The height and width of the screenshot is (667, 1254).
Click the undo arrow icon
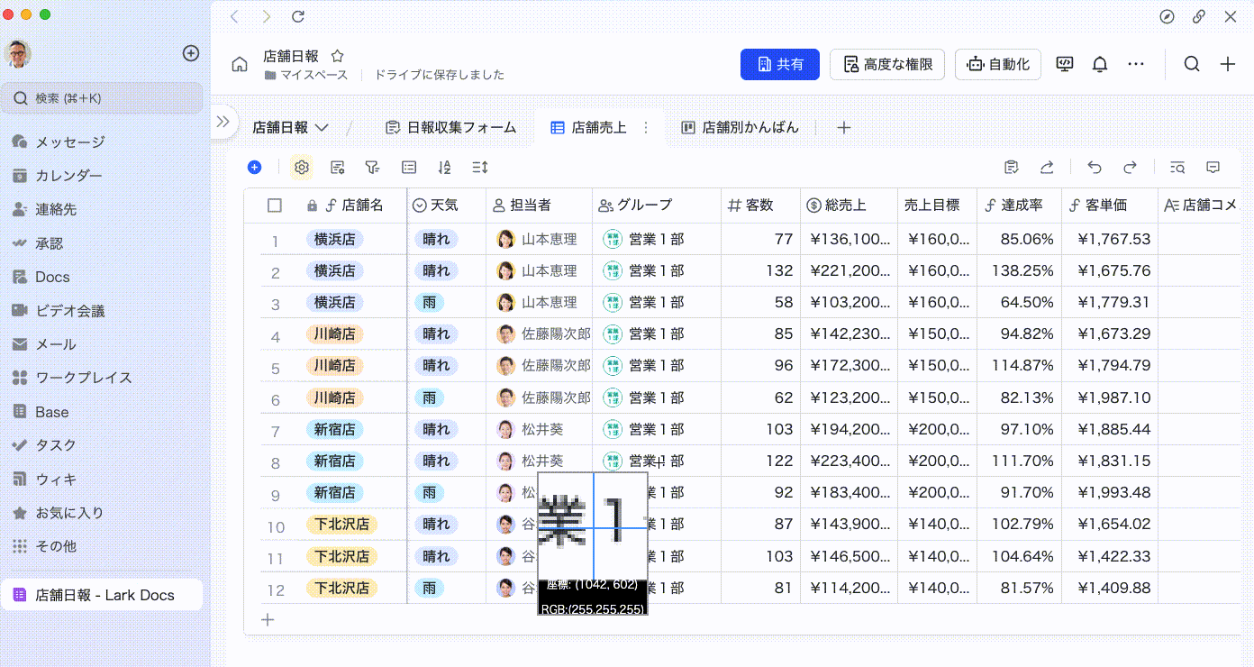1095,168
